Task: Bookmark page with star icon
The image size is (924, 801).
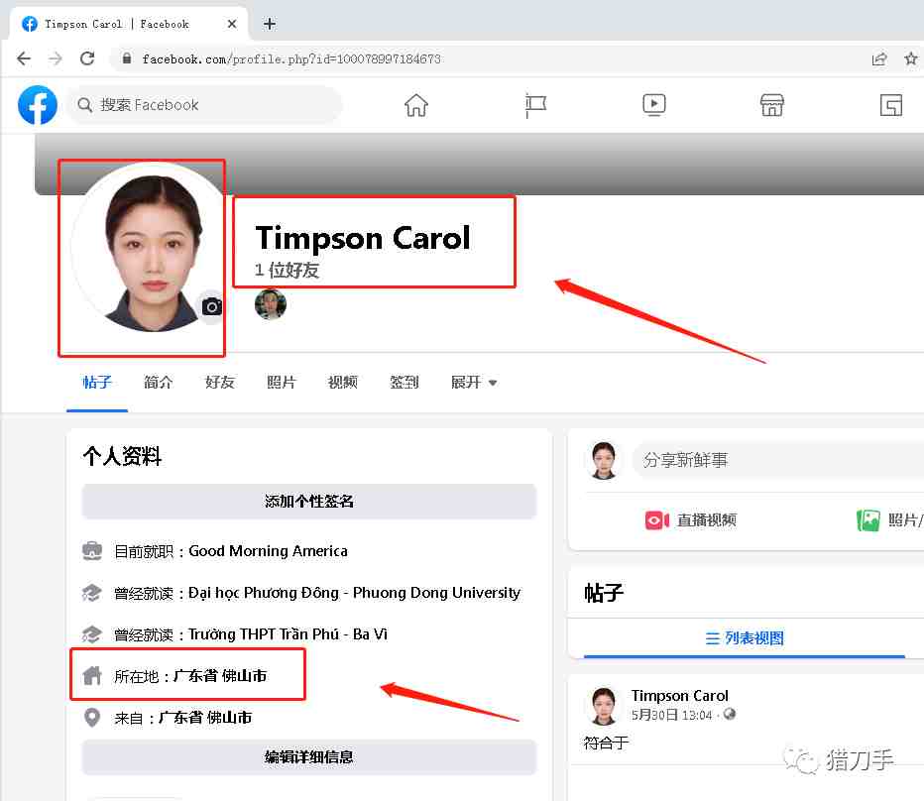Action: 910,58
